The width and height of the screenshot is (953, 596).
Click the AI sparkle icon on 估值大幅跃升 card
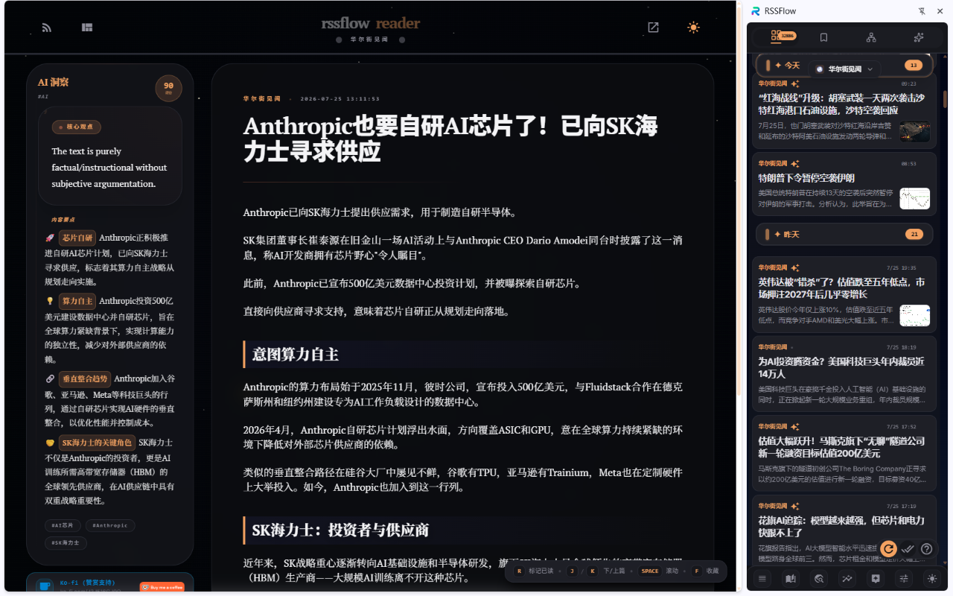click(x=795, y=426)
